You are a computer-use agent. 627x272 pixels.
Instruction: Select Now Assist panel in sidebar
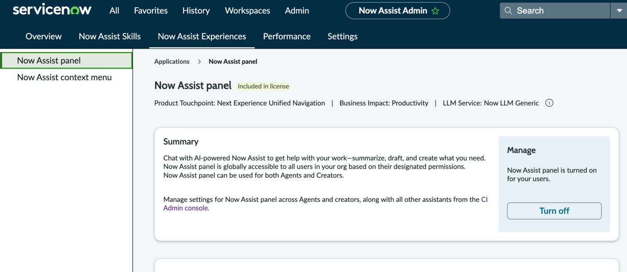(x=67, y=60)
